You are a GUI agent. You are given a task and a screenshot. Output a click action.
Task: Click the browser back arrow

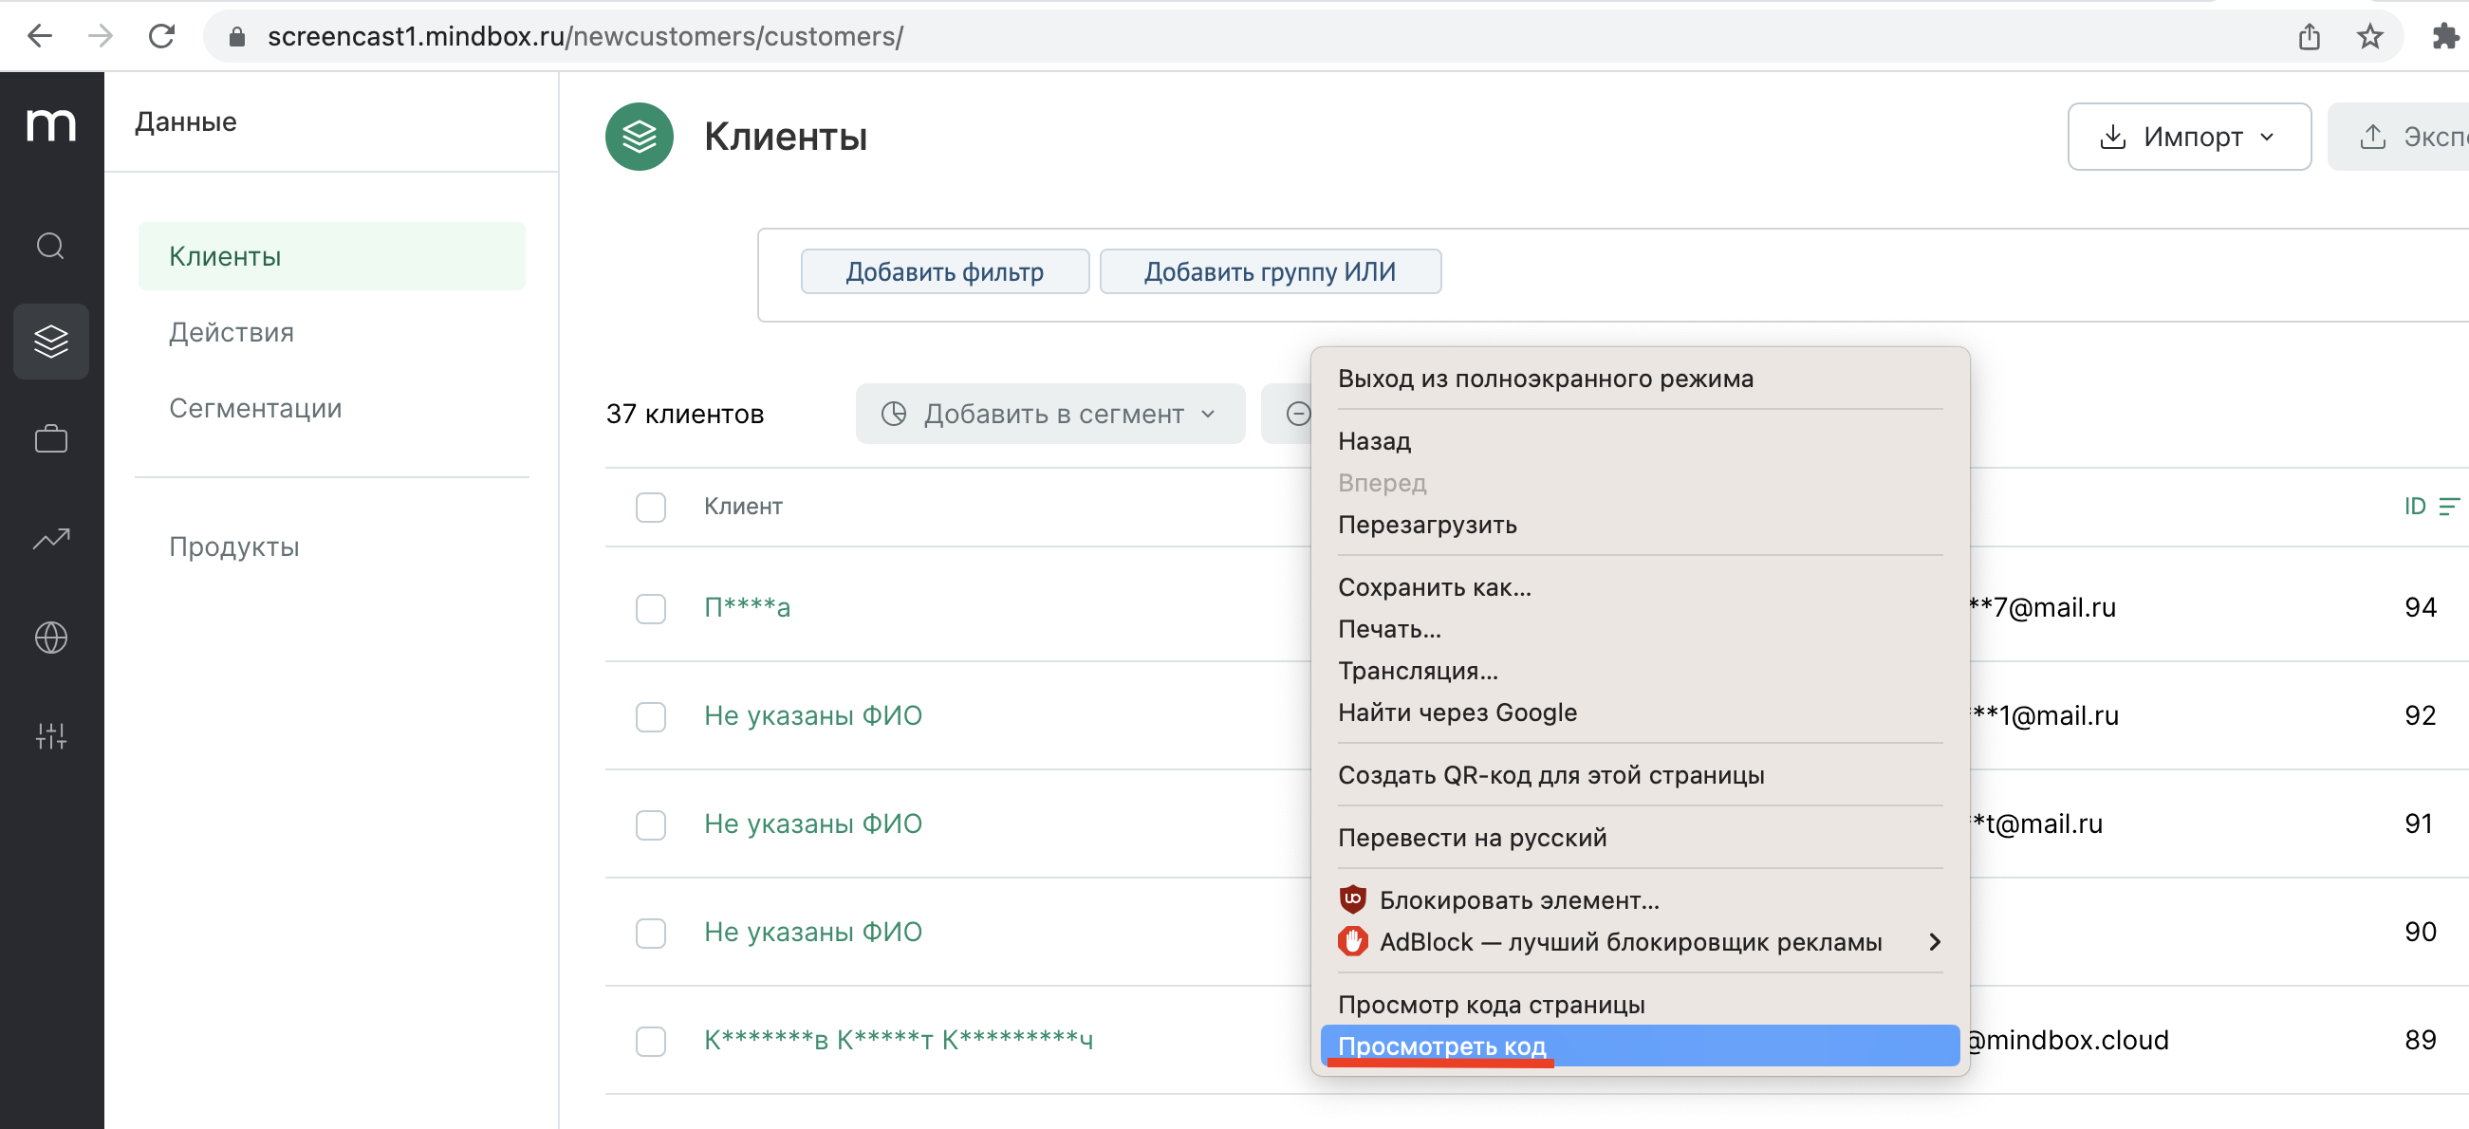(x=39, y=36)
